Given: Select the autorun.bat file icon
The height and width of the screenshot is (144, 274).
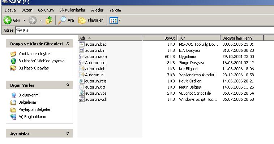Looking at the screenshot, I should pos(82,44).
